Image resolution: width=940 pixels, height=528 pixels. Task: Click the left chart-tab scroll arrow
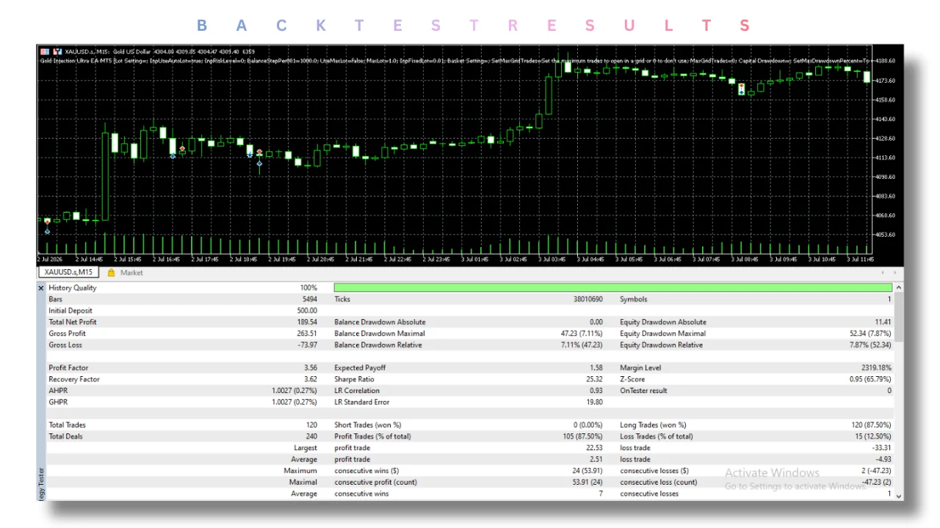883,273
